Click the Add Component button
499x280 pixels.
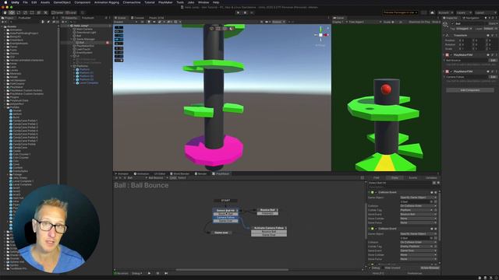470,90
